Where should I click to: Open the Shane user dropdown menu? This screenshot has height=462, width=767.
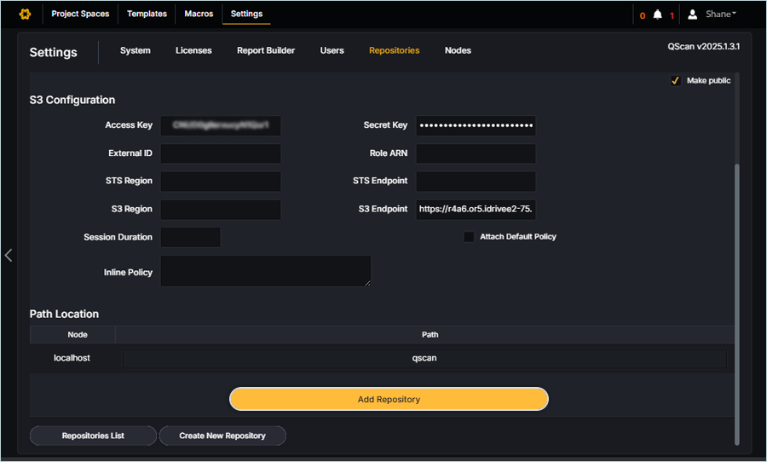pos(721,14)
